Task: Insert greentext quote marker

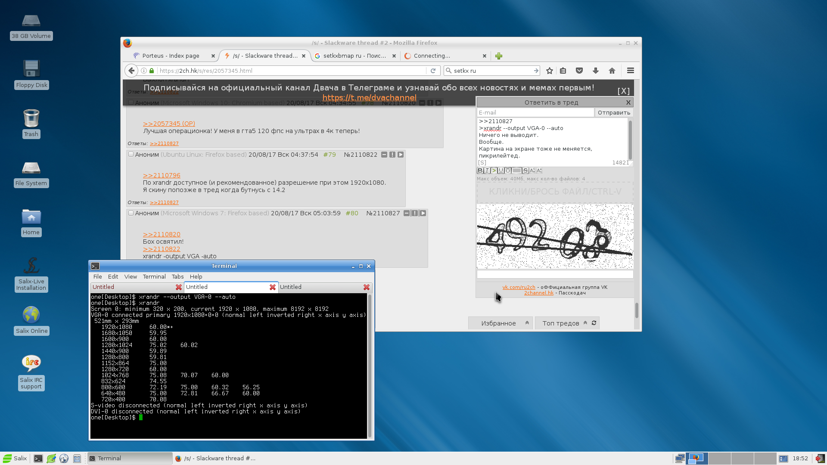Action: point(494,170)
